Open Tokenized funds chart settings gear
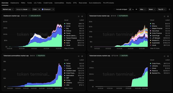Viewport: 173px width, 93px height. (x=168, y=16)
